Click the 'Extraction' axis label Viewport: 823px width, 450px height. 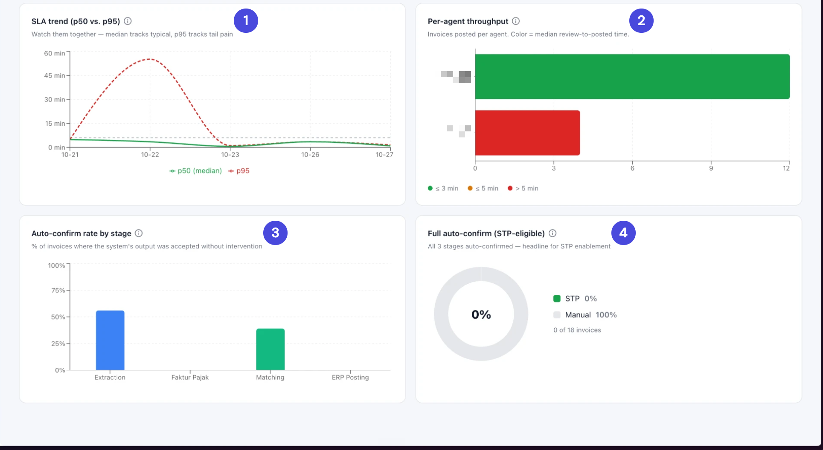pos(110,378)
